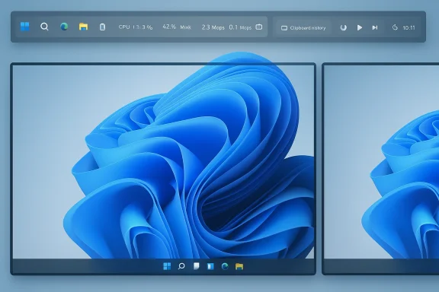Select the second desktop preview thumbnail
The height and width of the screenshot is (292, 439).
point(380,169)
